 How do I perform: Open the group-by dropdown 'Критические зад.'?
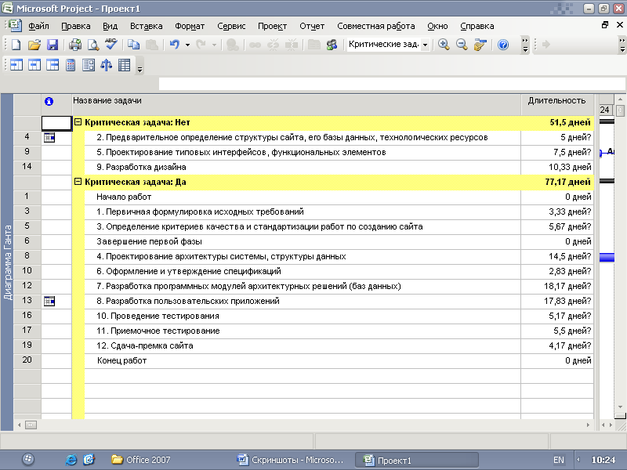click(x=425, y=45)
